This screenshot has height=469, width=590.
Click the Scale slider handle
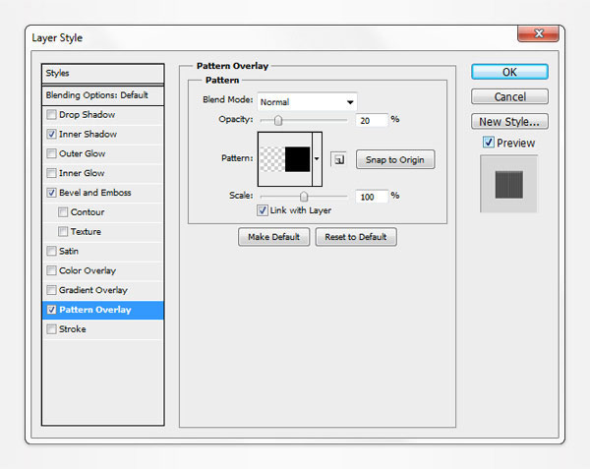click(x=304, y=197)
